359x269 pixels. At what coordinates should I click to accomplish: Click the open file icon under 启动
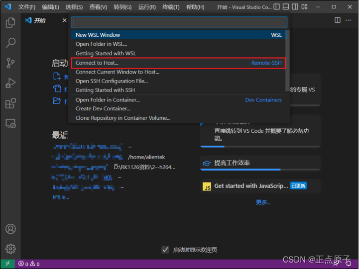coord(57,89)
